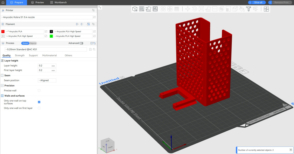Search process settings magnifier icon
Image resolution: width=294 pixels, height=154 pixels.
click(x=94, y=50)
